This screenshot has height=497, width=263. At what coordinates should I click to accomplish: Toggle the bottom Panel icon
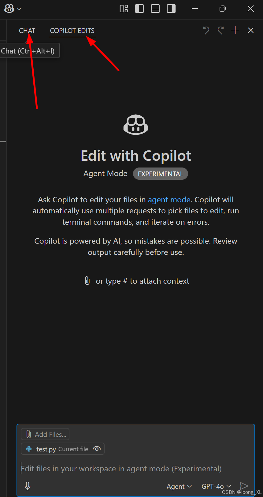[155, 9]
